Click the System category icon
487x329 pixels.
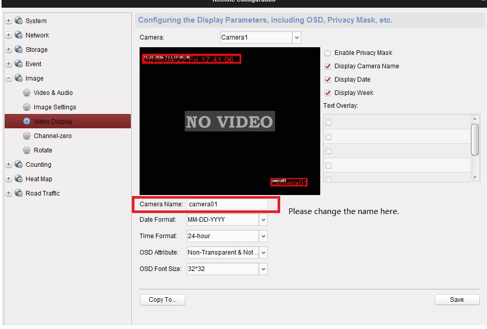coord(19,21)
